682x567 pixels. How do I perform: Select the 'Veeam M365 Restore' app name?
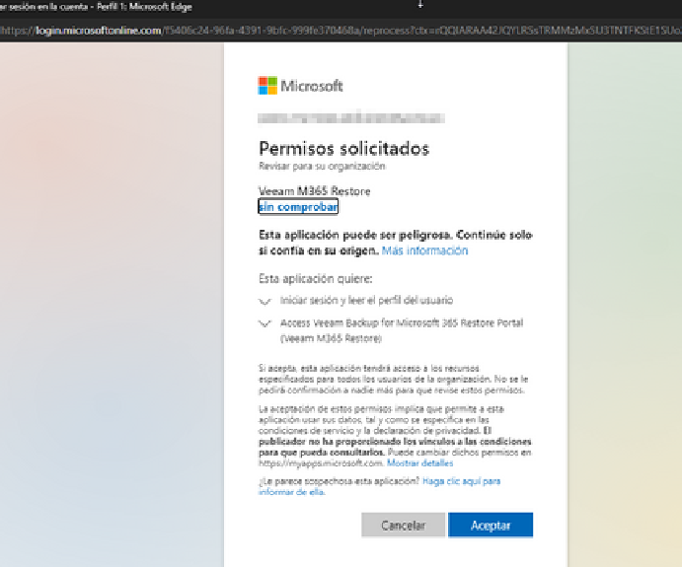coord(315,191)
